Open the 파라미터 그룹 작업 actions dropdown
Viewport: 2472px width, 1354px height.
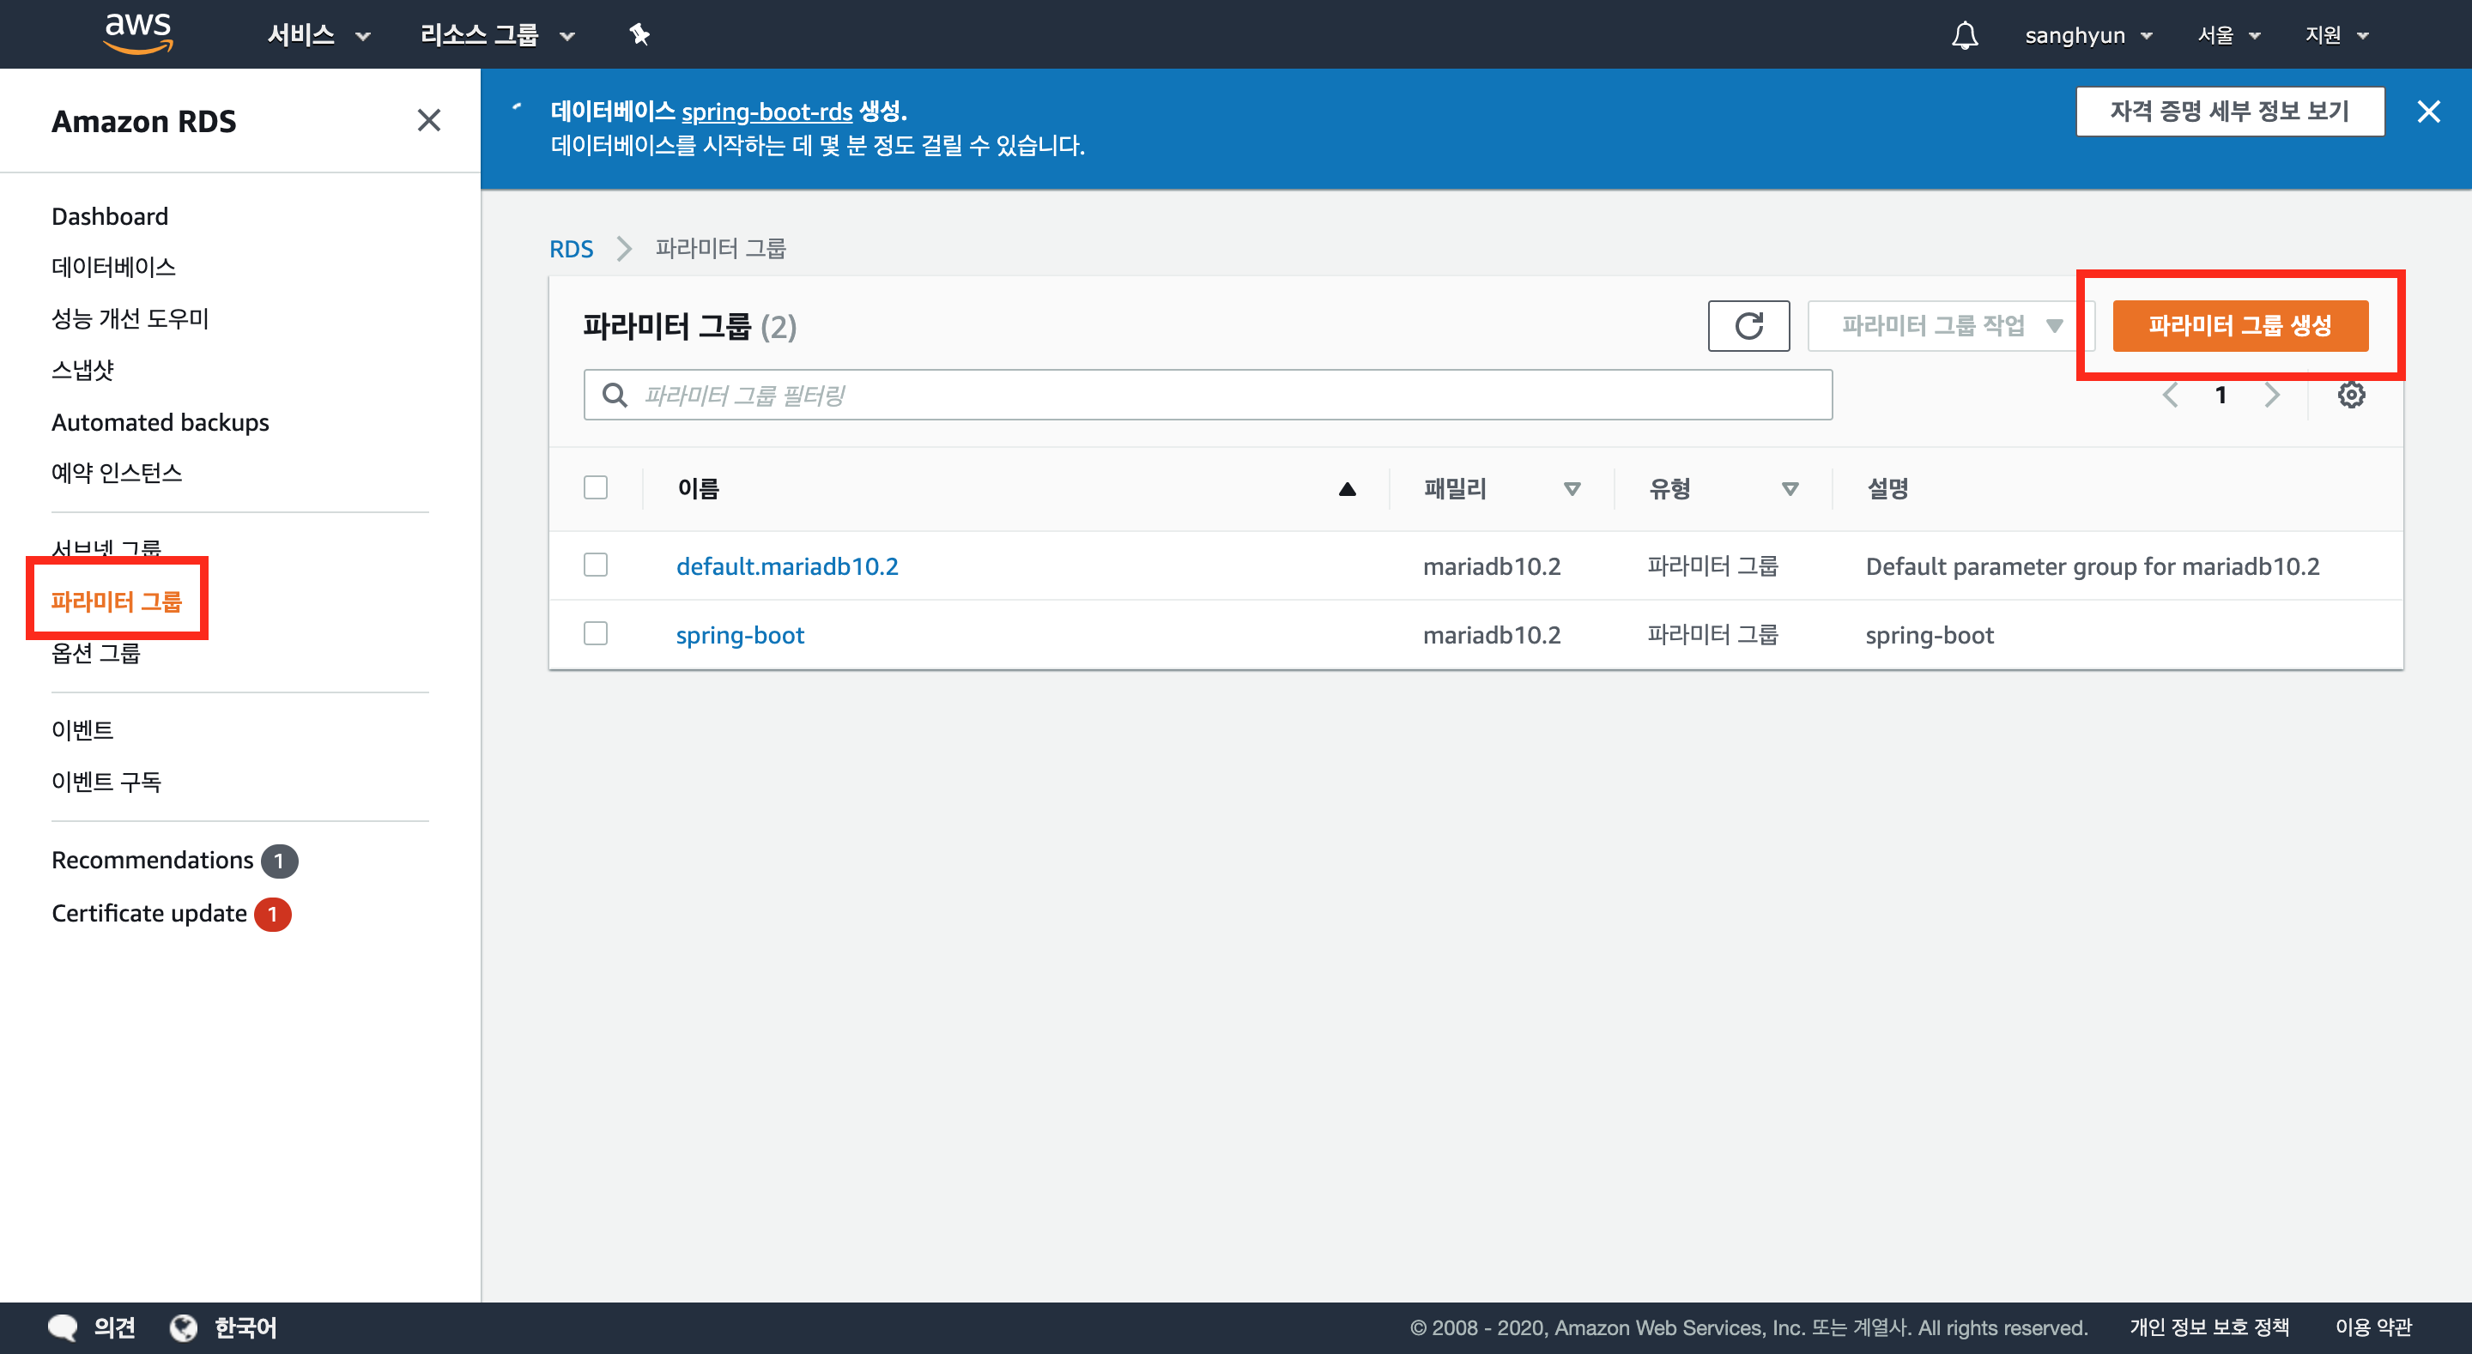[x=1948, y=326]
